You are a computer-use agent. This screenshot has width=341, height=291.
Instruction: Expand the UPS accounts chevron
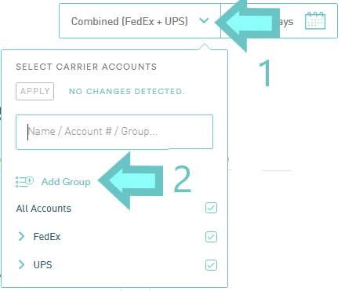pyautogui.click(x=22, y=264)
